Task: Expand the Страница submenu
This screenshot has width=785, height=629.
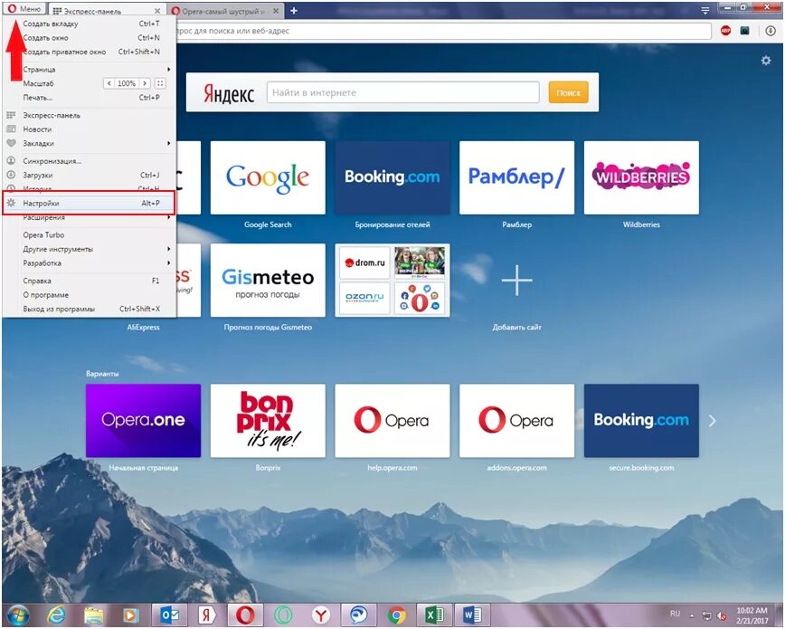Action: 90,69
